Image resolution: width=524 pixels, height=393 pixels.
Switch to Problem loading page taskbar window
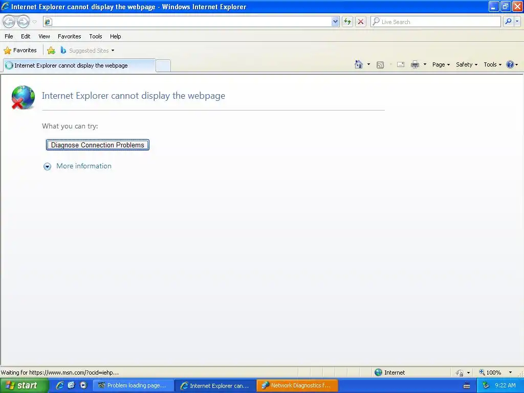(x=133, y=385)
